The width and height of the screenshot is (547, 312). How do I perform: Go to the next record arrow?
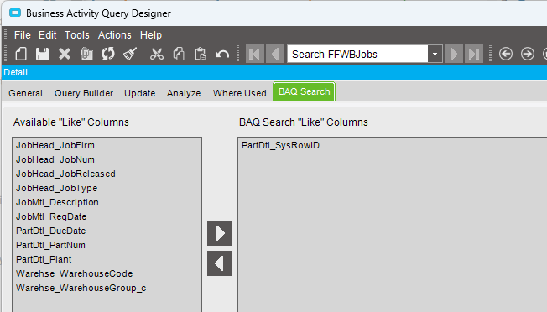pyautogui.click(x=454, y=54)
